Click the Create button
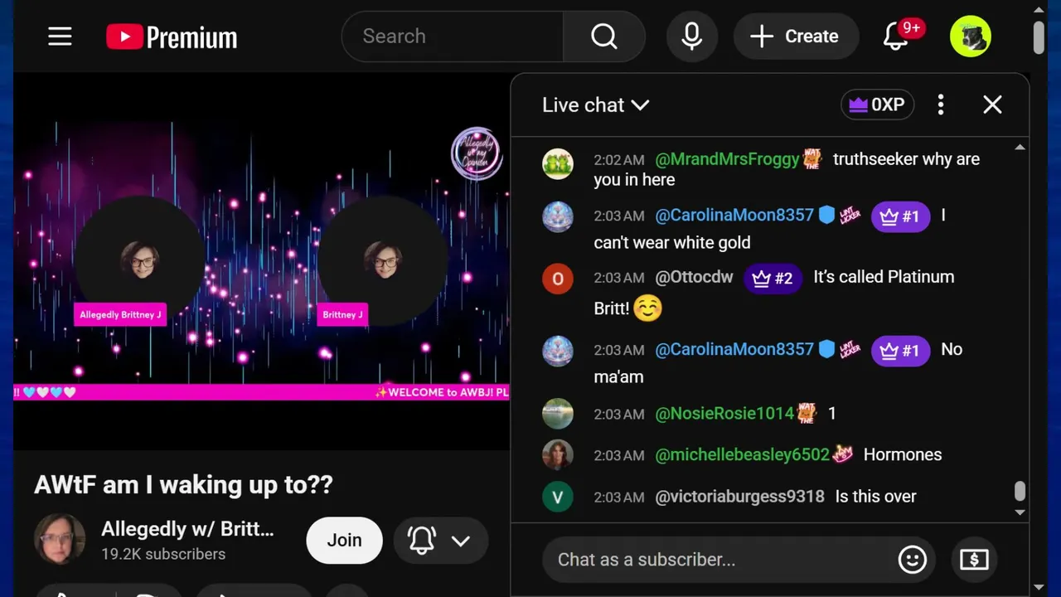 pos(796,36)
